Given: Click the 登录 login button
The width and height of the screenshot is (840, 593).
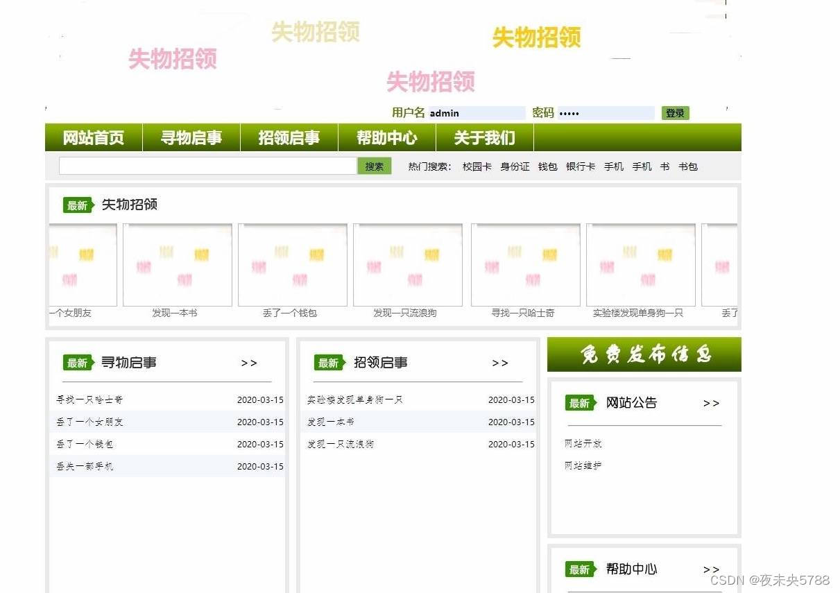Looking at the screenshot, I should (675, 113).
